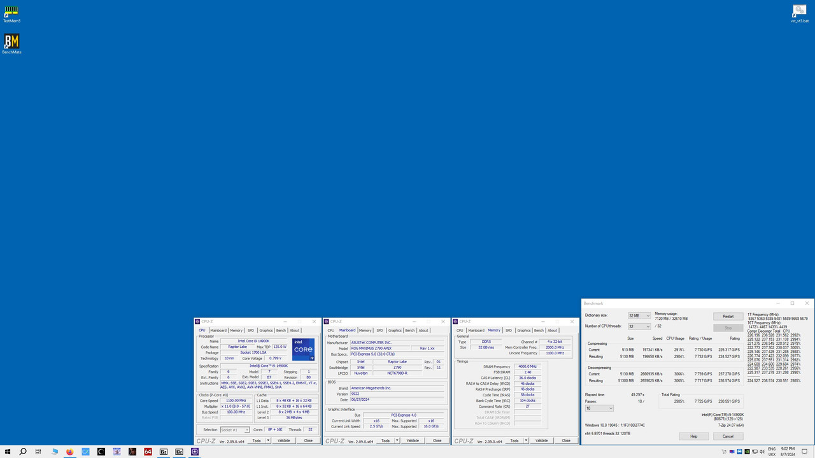Select the vst_vt3.bat desktop file
Screen dimensions: 815x458
[x=800, y=14]
